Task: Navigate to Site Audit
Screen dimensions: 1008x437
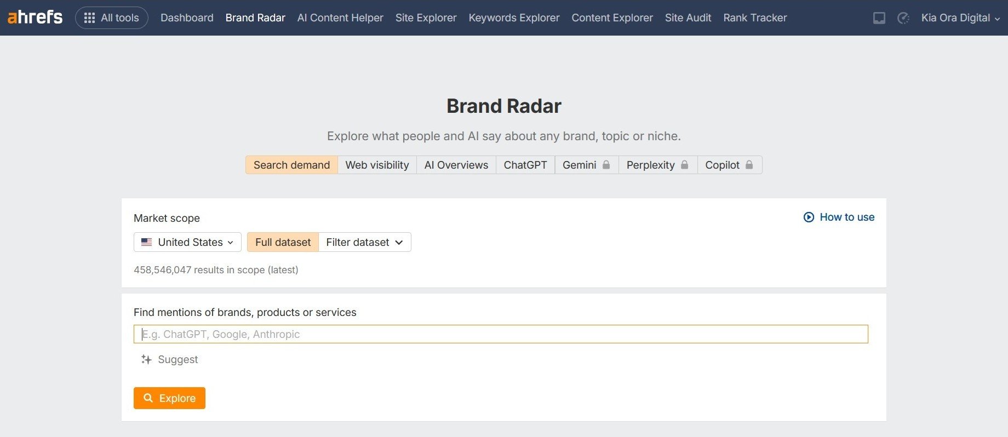Action: (688, 18)
